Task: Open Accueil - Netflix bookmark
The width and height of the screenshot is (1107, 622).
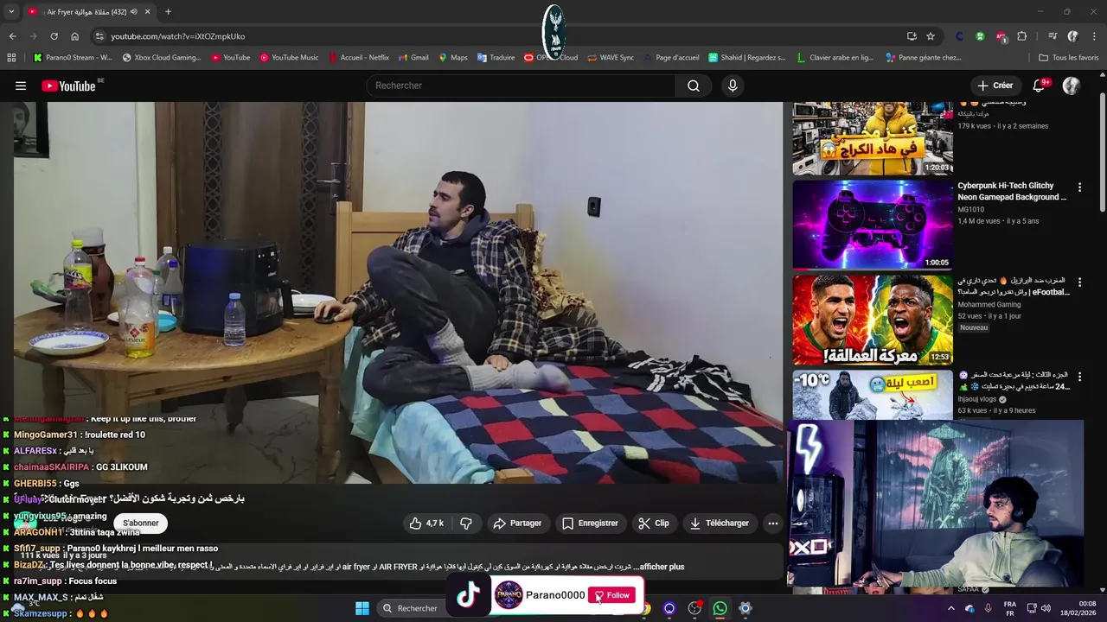Action: (358, 58)
